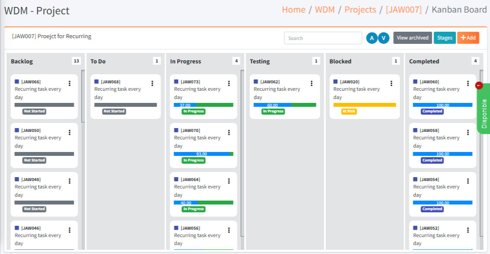Screen dimensions: 490x254
Task: Expand the card menu for JAW050
Action: (69, 132)
